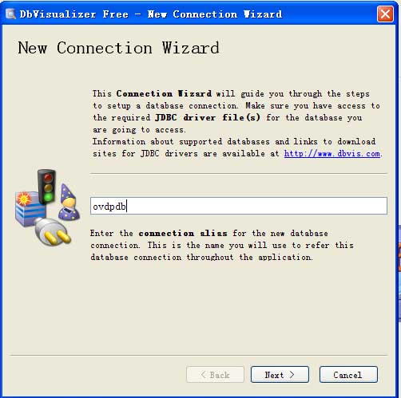Click the large New Connection Wizard heading
Image resolution: width=401 pixels, height=398 pixels.
(x=118, y=48)
